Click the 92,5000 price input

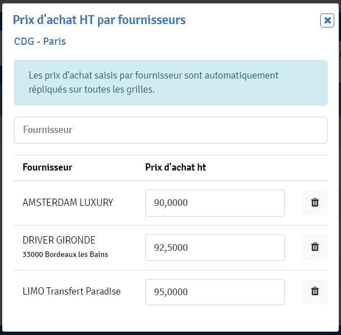[215, 247]
